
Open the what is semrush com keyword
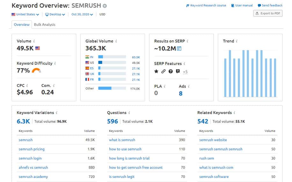pos(216,167)
